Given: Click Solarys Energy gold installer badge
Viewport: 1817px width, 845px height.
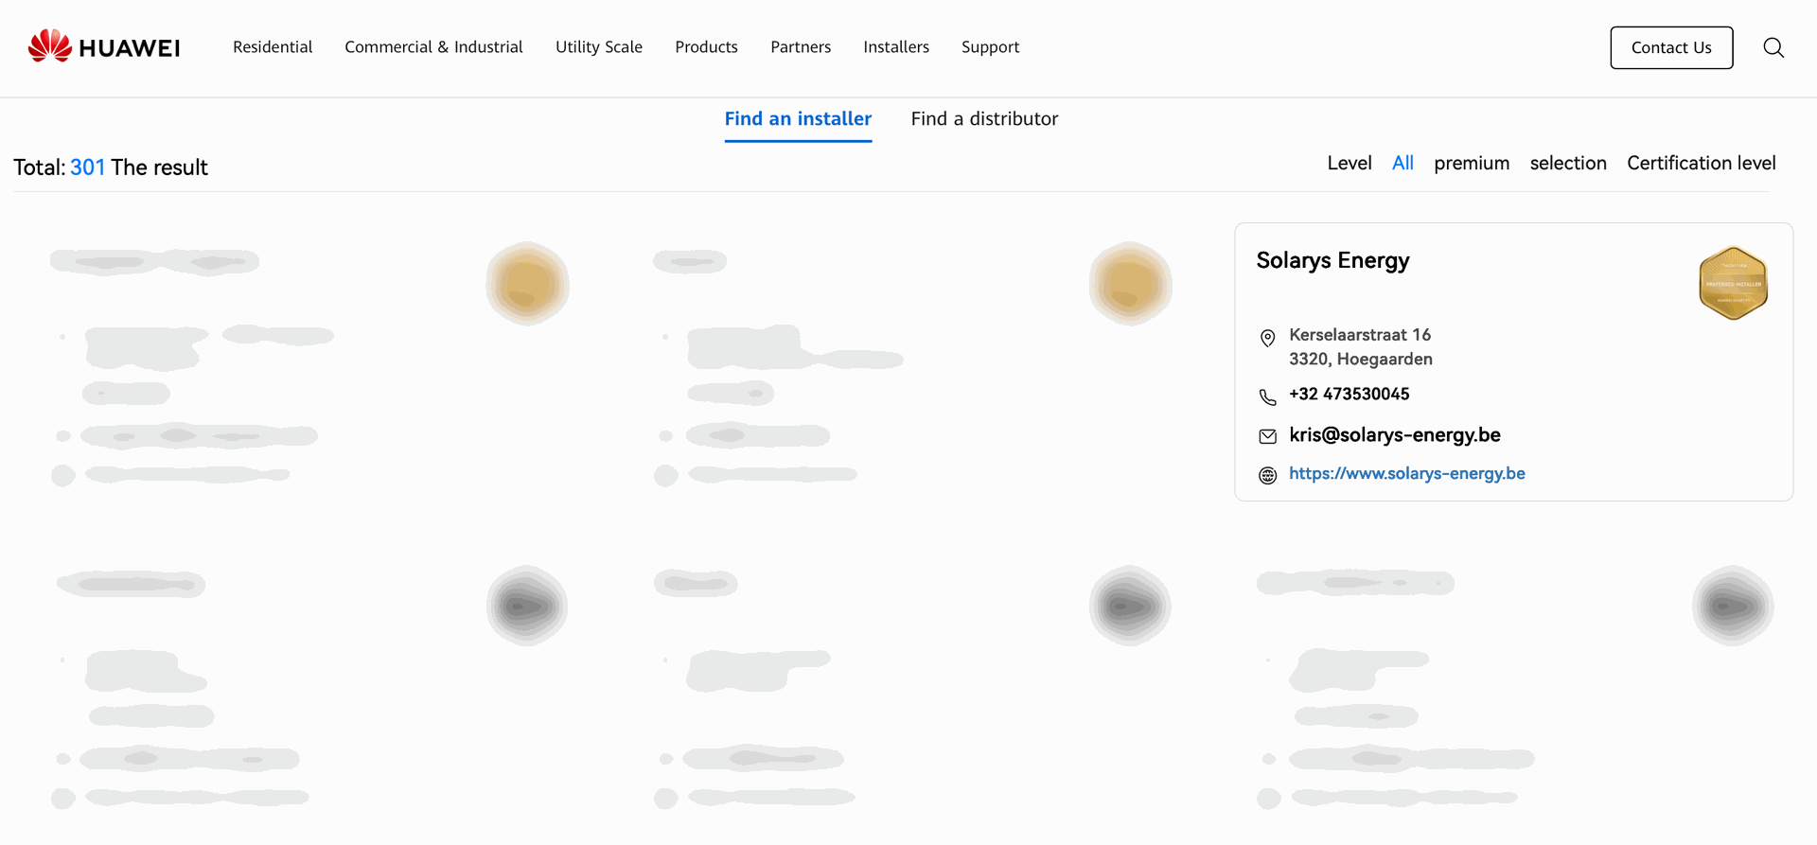Looking at the screenshot, I should [x=1733, y=283].
